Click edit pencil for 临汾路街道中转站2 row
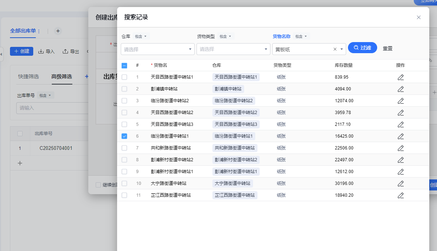437x251 pixels. pos(400,101)
